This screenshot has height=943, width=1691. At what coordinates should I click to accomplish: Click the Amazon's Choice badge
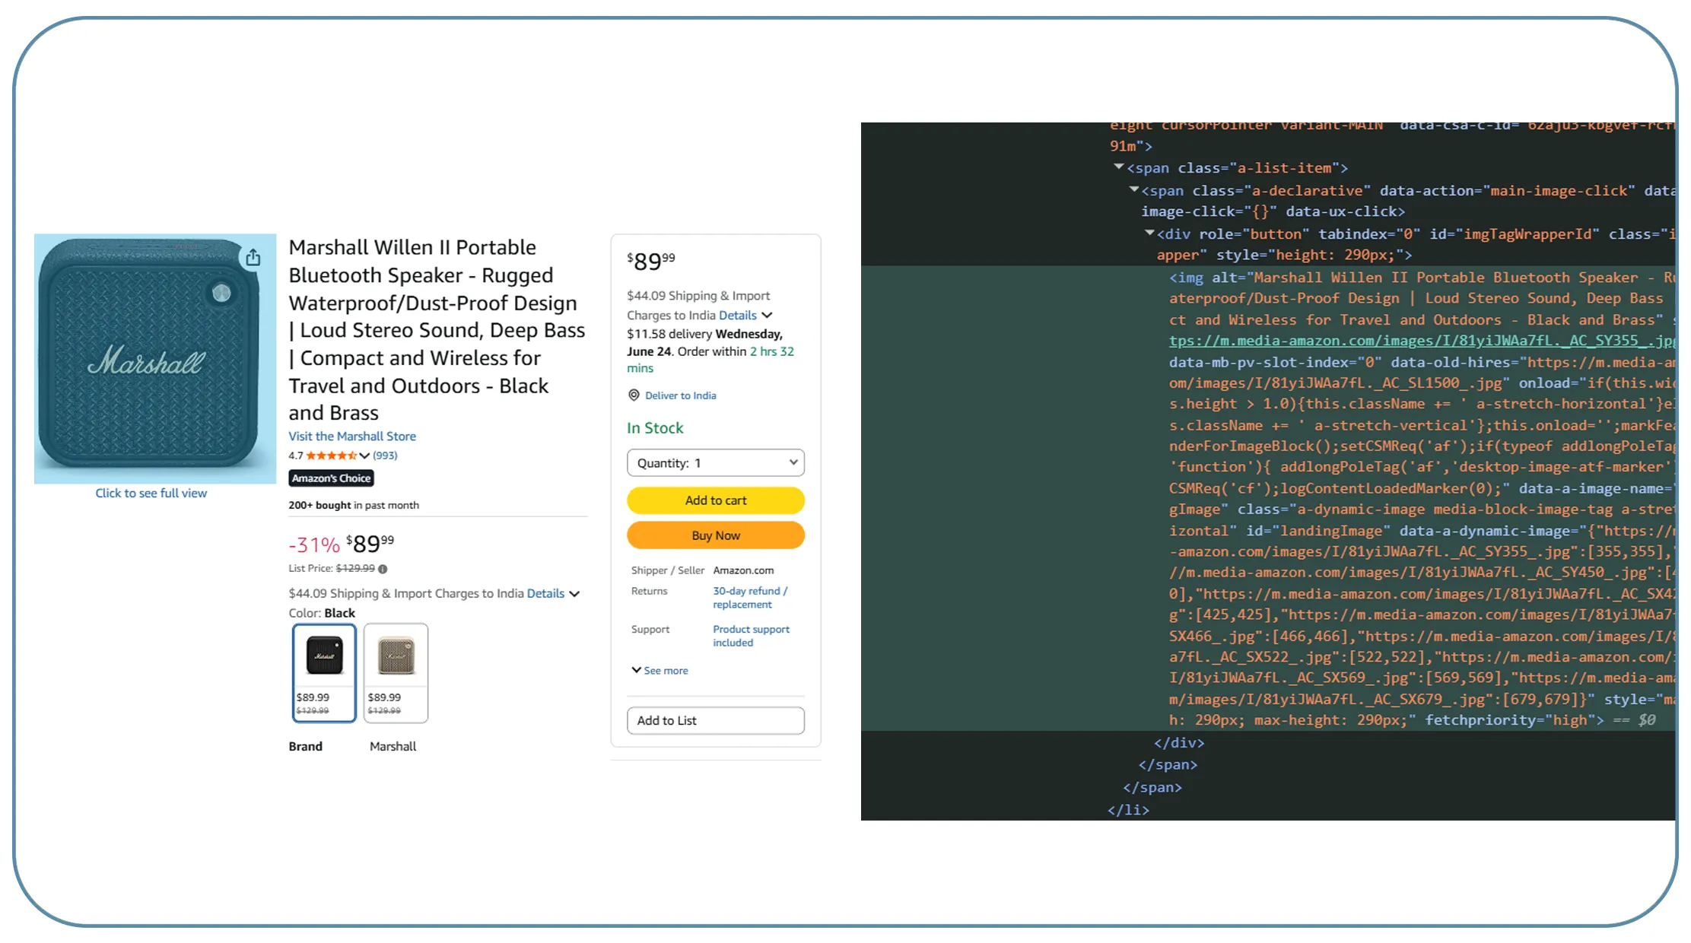click(x=332, y=478)
